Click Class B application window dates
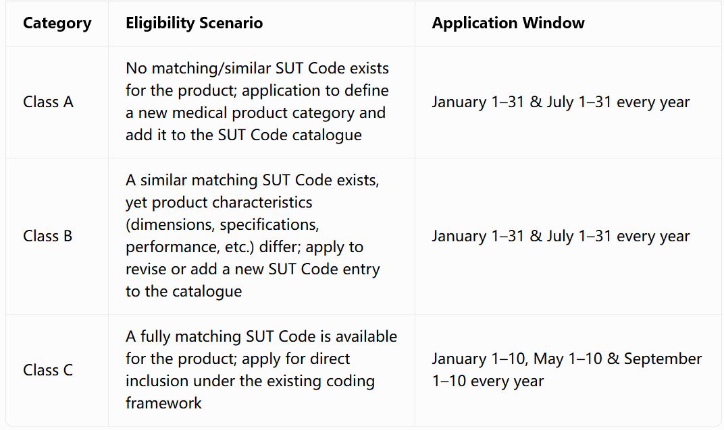This screenshot has width=724, height=430. (x=561, y=236)
